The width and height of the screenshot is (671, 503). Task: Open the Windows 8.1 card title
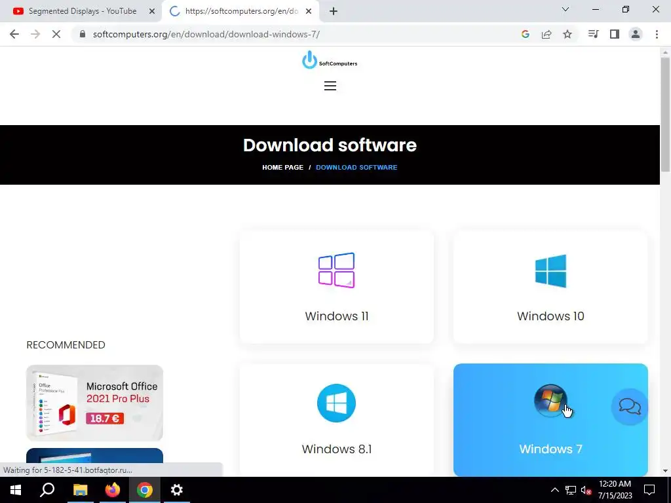(x=337, y=449)
